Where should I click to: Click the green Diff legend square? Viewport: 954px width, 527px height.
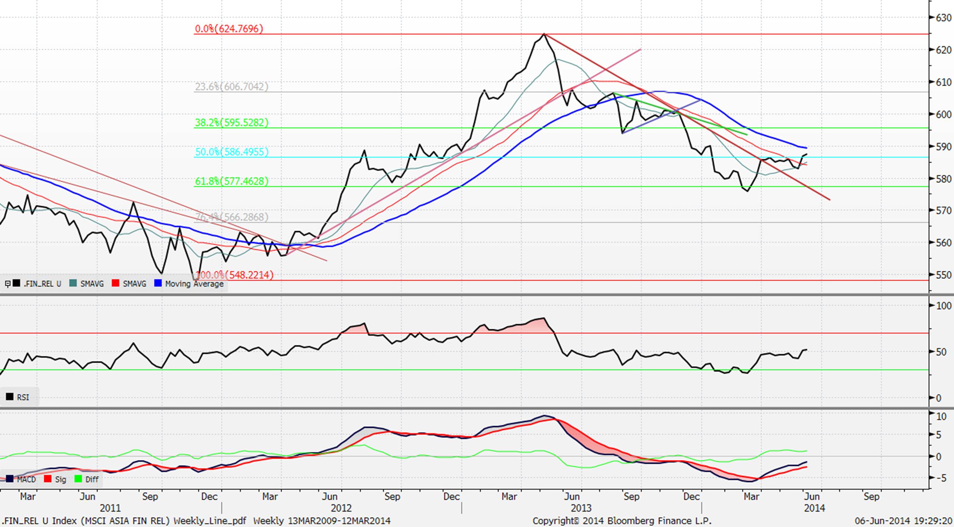click(78, 479)
